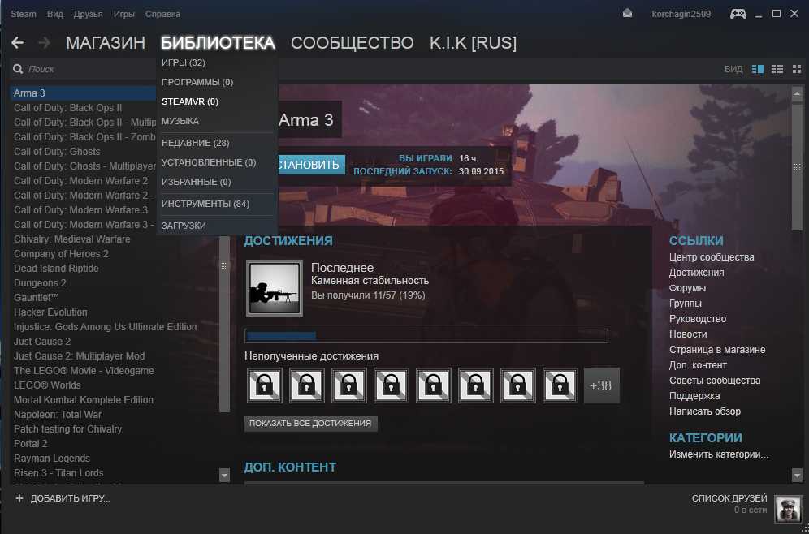Image resolution: width=809 pixels, height=534 pixels.
Task: Click the achievements progress bar
Action: 426,336
